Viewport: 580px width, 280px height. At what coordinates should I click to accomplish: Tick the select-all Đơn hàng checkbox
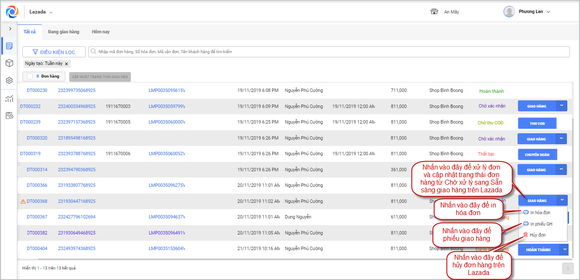pyautogui.click(x=30, y=76)
